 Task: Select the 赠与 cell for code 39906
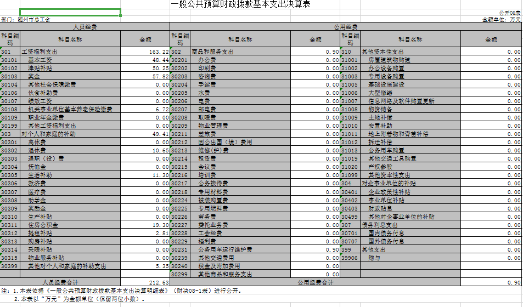tap(410, 258)
